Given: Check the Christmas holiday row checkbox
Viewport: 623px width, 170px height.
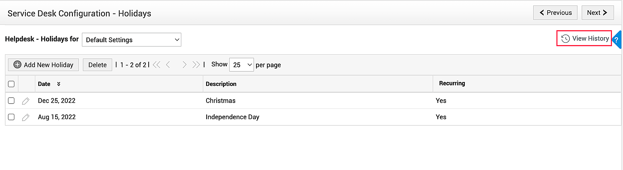Looking at the screenshot, I should tap(11, 101).
